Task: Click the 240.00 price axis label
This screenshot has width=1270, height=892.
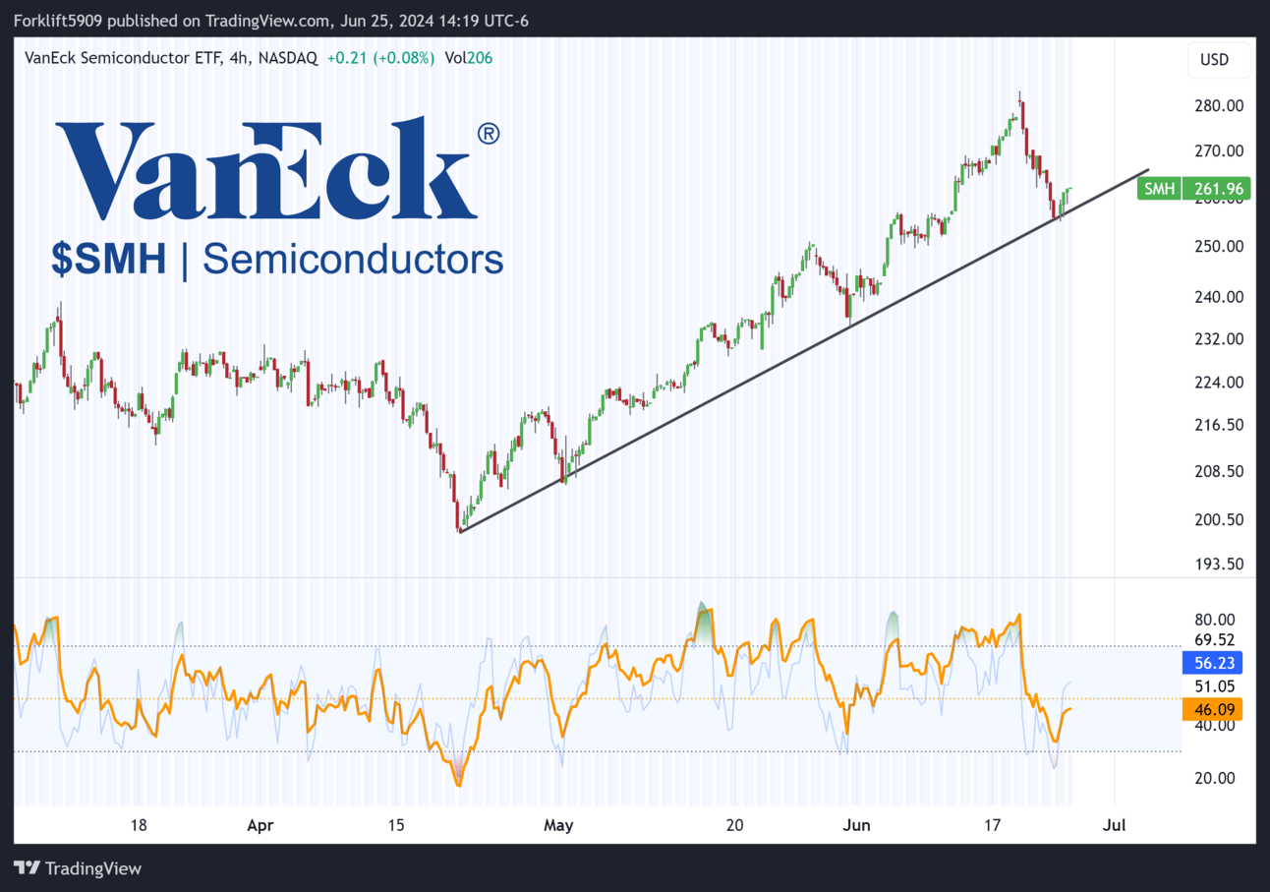Action: pos(1218,296)
